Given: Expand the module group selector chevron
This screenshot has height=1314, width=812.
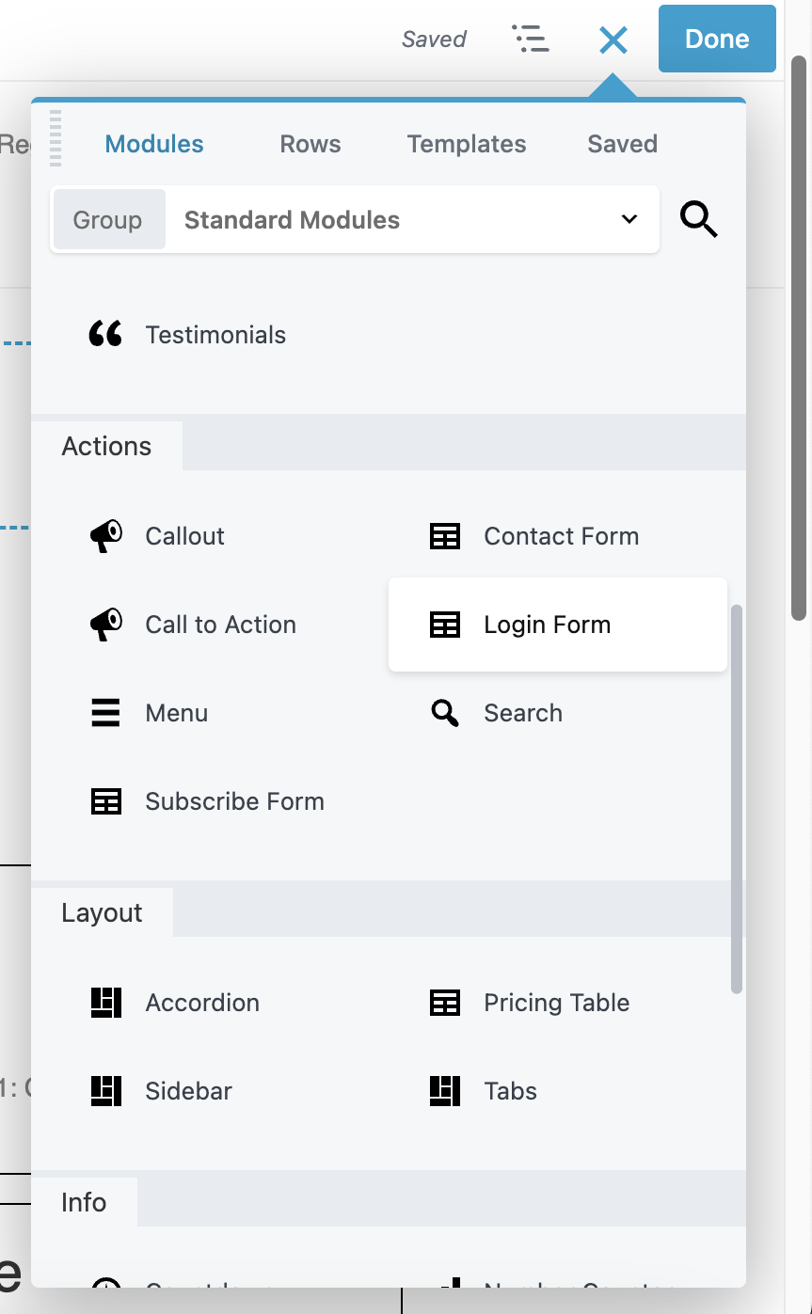Looking at the screenshot, I should click(629, 219).
